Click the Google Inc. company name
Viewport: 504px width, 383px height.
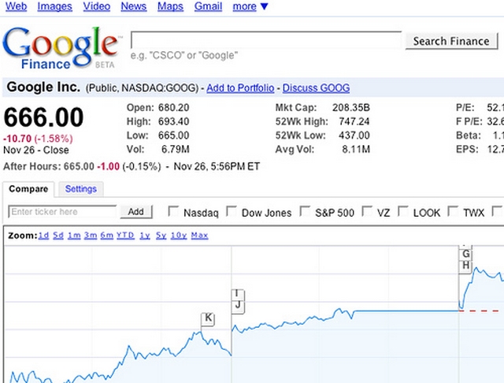click(43, 87)
